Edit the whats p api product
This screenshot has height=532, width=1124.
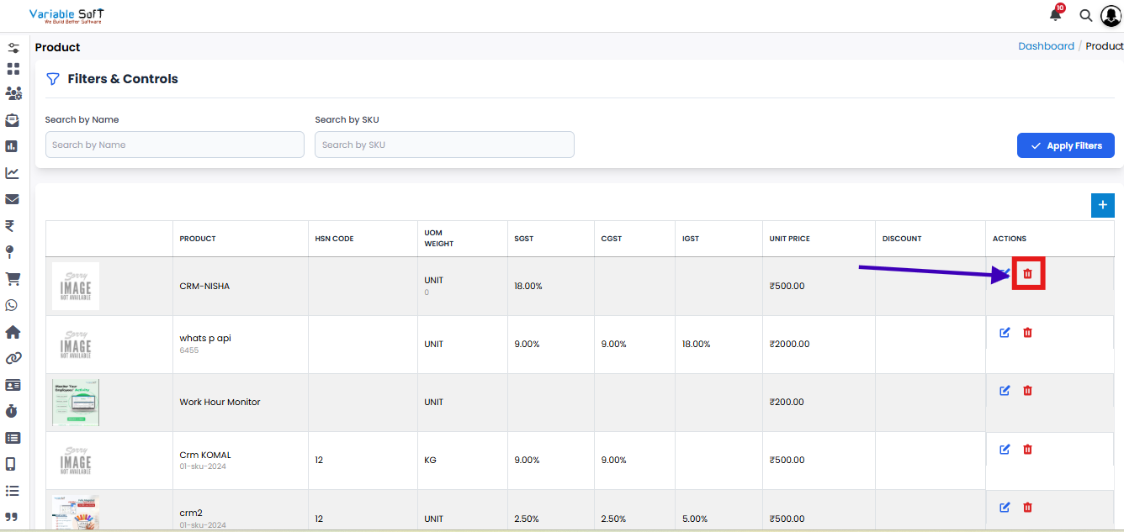1005,333
